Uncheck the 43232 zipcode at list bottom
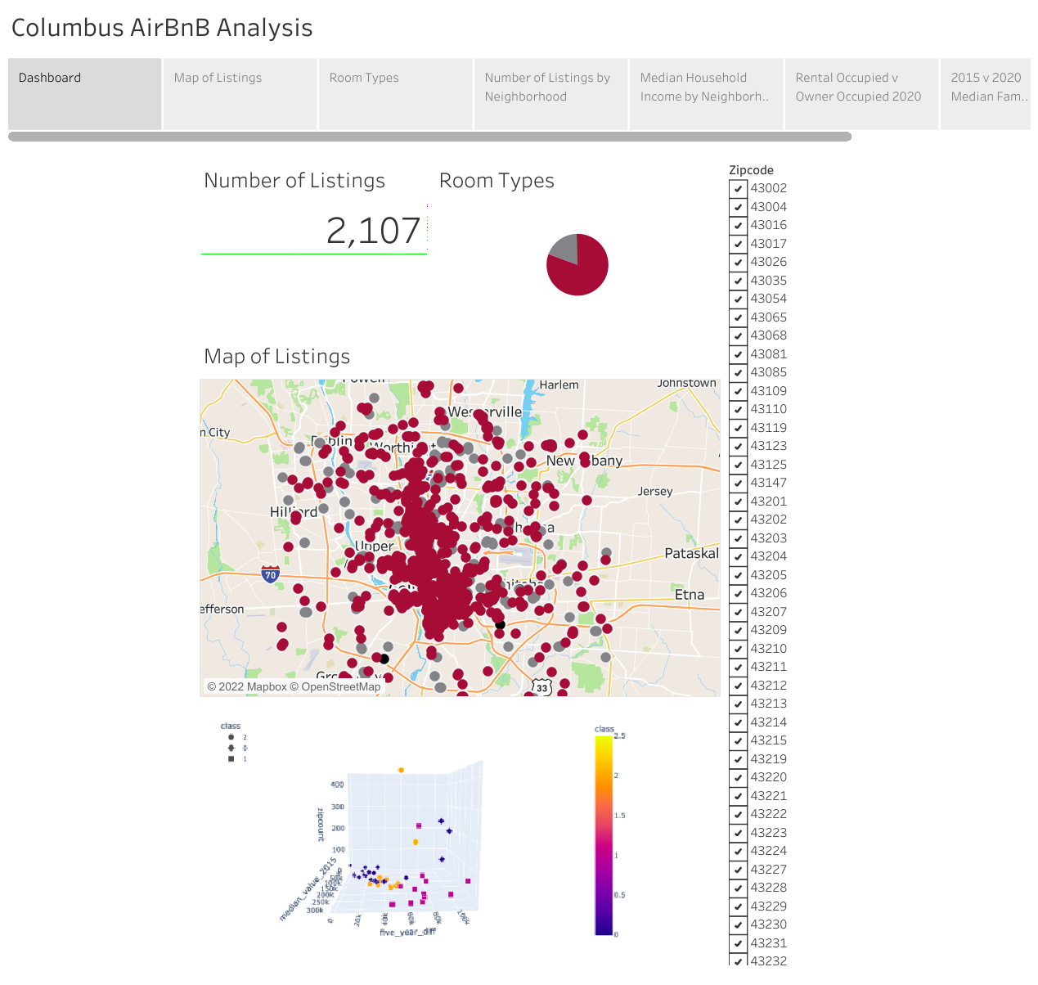 point(739,961)
